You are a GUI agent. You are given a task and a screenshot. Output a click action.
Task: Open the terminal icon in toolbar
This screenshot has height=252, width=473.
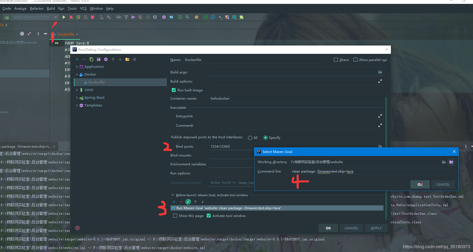coord(180,17)
